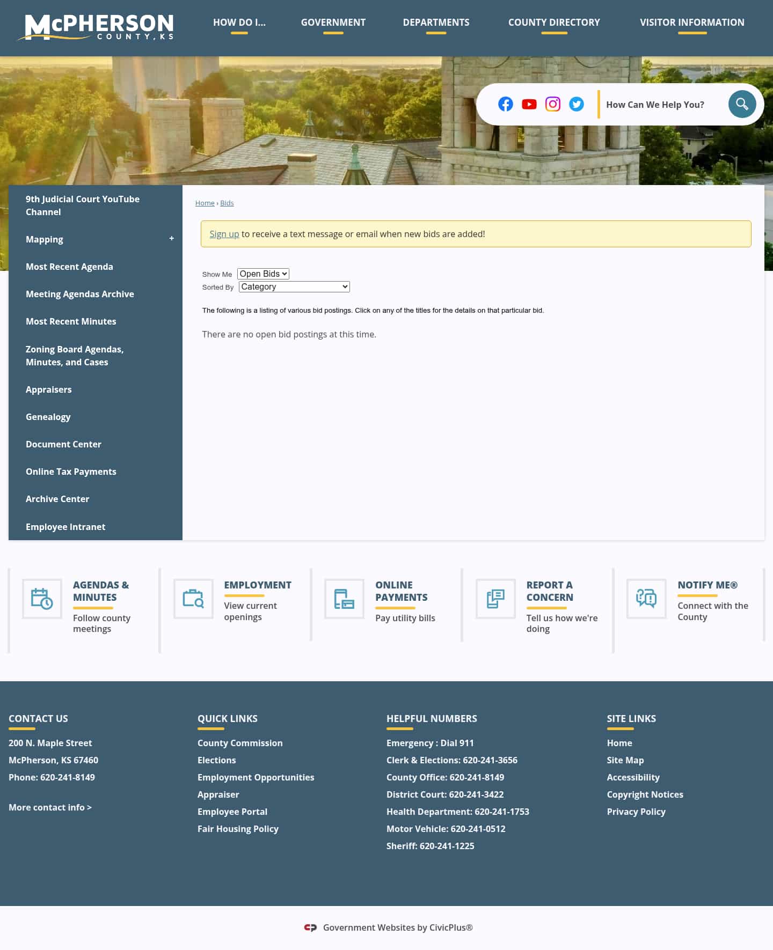
Task: Open Zoning Board Agendas, Minutes, and Cases
Action: 96,356
